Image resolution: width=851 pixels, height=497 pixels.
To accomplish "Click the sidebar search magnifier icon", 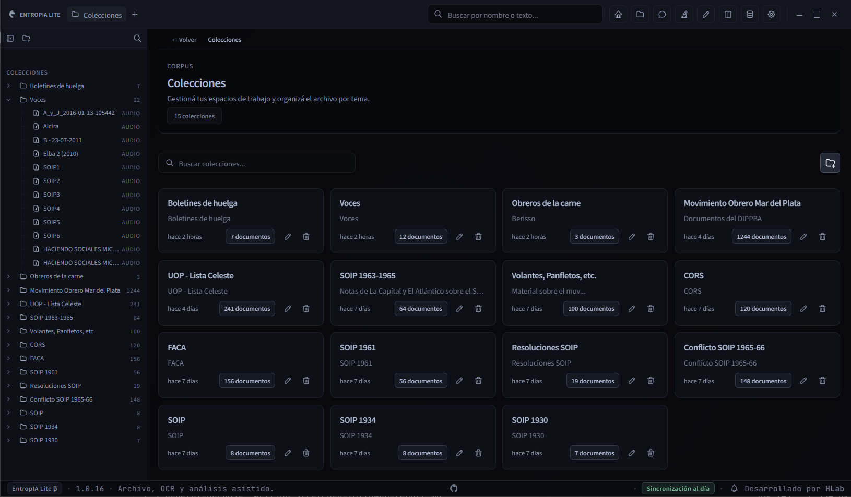I will click(x=137, y=38).
